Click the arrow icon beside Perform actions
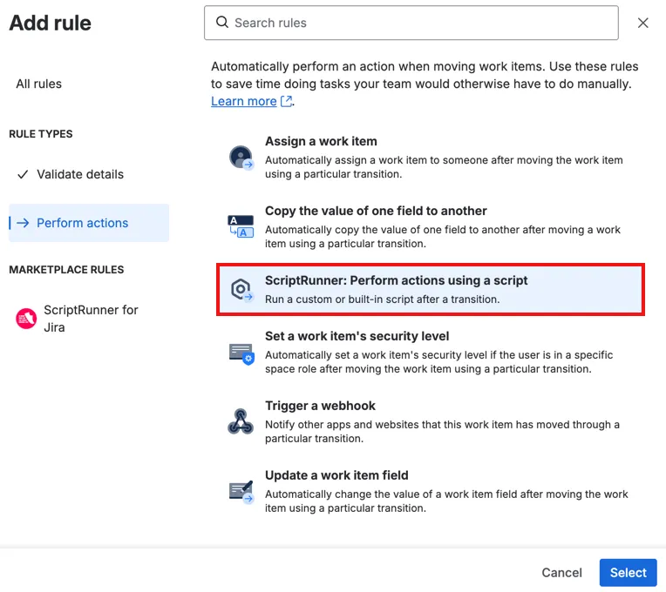Image resolution: width=666 pixels, height=592 pixels. [23, 223]
